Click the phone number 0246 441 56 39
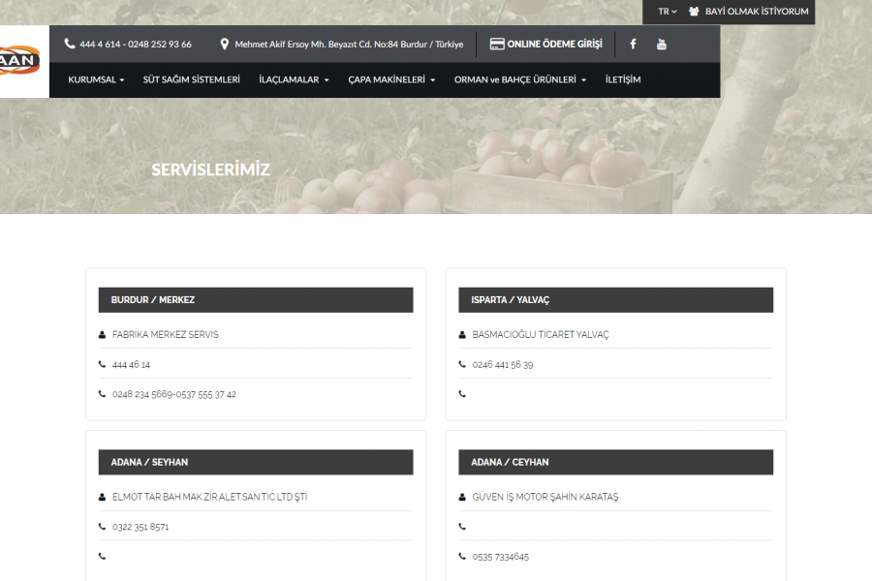 click(x=503, y=365)
